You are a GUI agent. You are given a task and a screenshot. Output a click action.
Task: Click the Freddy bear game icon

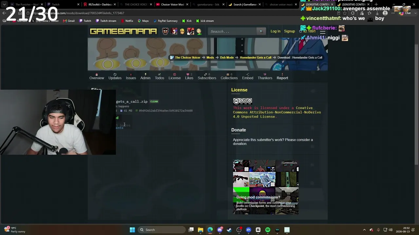pos(165,31)
